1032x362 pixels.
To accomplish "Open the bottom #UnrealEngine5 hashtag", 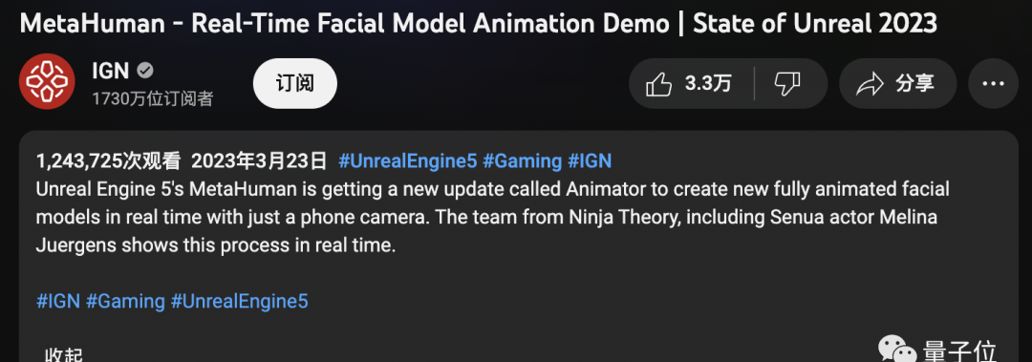I will tap(240, 302).
